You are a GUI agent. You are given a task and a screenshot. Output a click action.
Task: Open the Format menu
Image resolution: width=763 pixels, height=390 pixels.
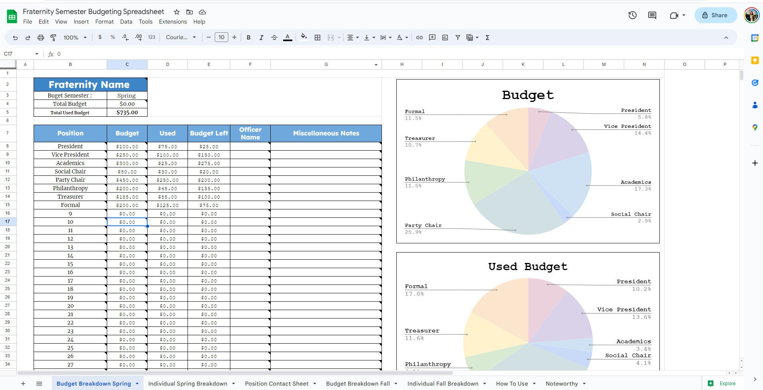[x=104, y=22]
